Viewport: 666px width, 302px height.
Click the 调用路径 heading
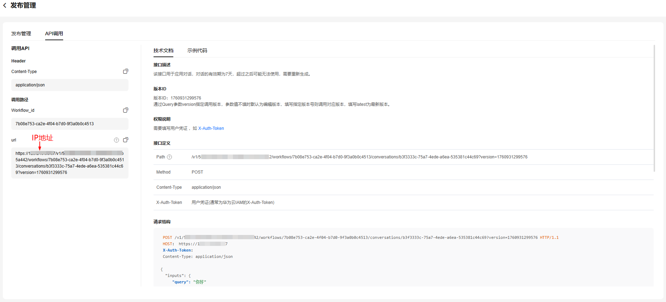click(20, 100)
